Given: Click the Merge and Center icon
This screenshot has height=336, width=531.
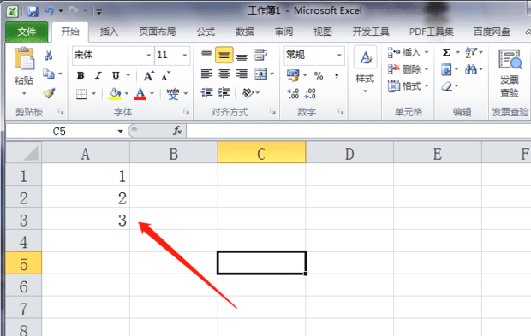Looking at the screenshot, I should (260, 74).
